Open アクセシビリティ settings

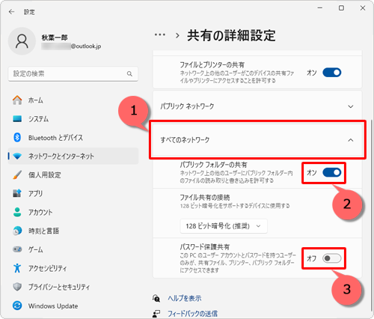(73, 268)
